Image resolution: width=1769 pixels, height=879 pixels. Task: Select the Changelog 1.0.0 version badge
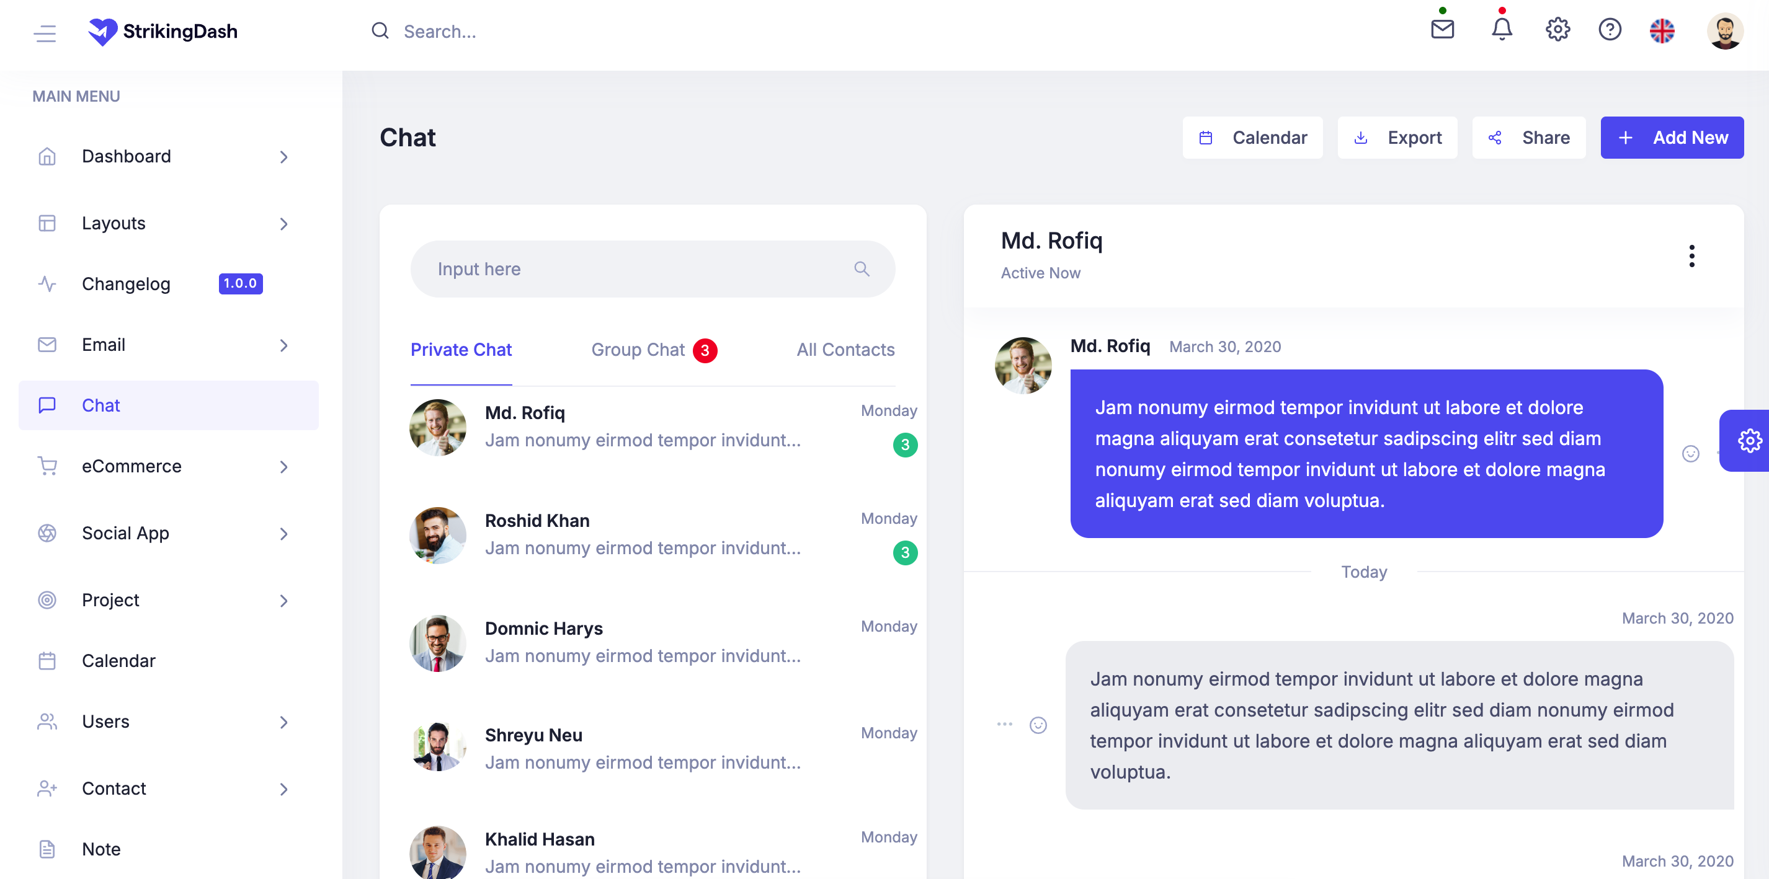coord(239,283)
